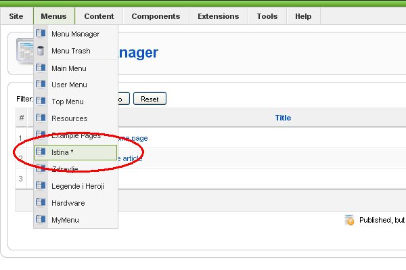Select Resources menu entry
The width and height of the screenshot is (406, 270).
pyautogui.click(x=76, y=118)
